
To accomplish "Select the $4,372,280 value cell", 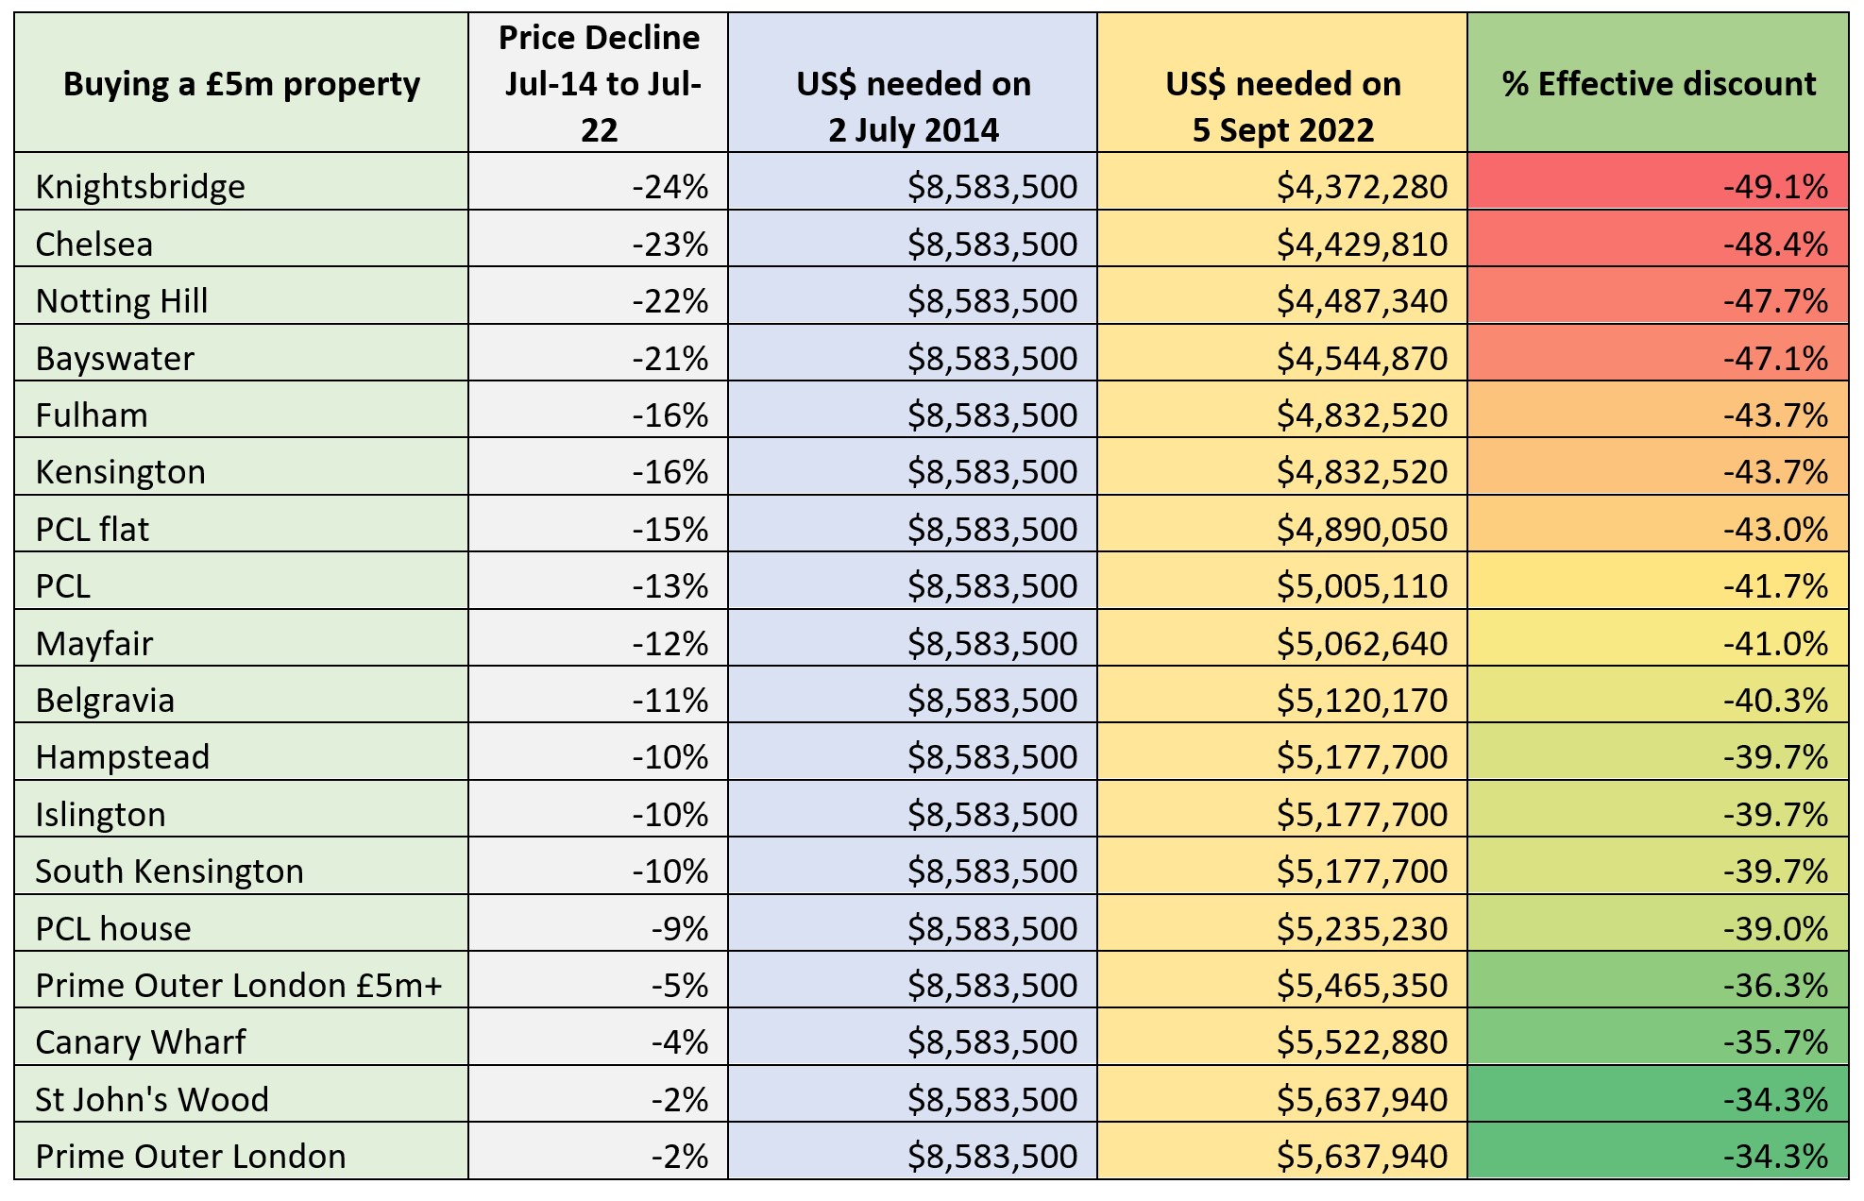I will pos(1361,186).
